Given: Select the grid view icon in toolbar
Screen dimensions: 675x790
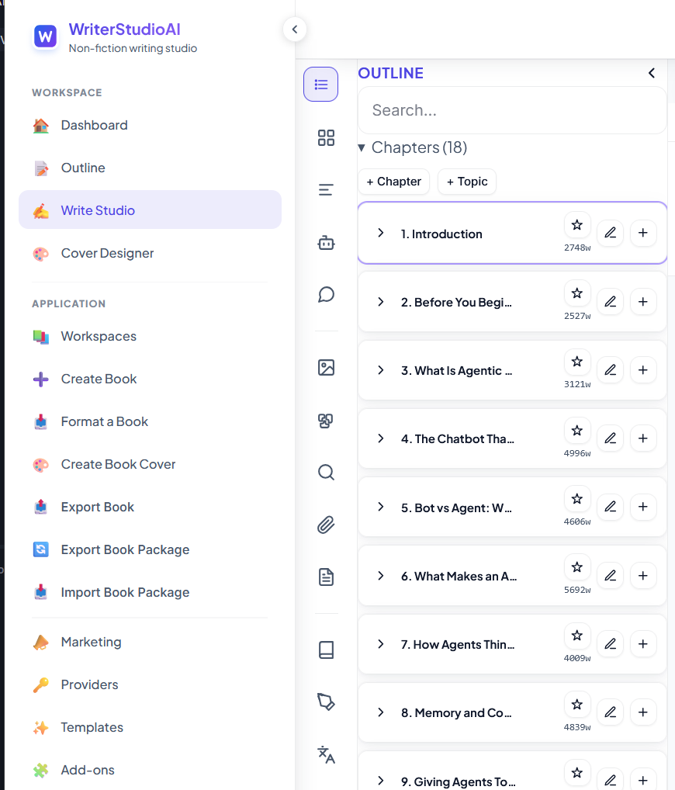Looking at the screenshot, I should (x=326, y=137).
